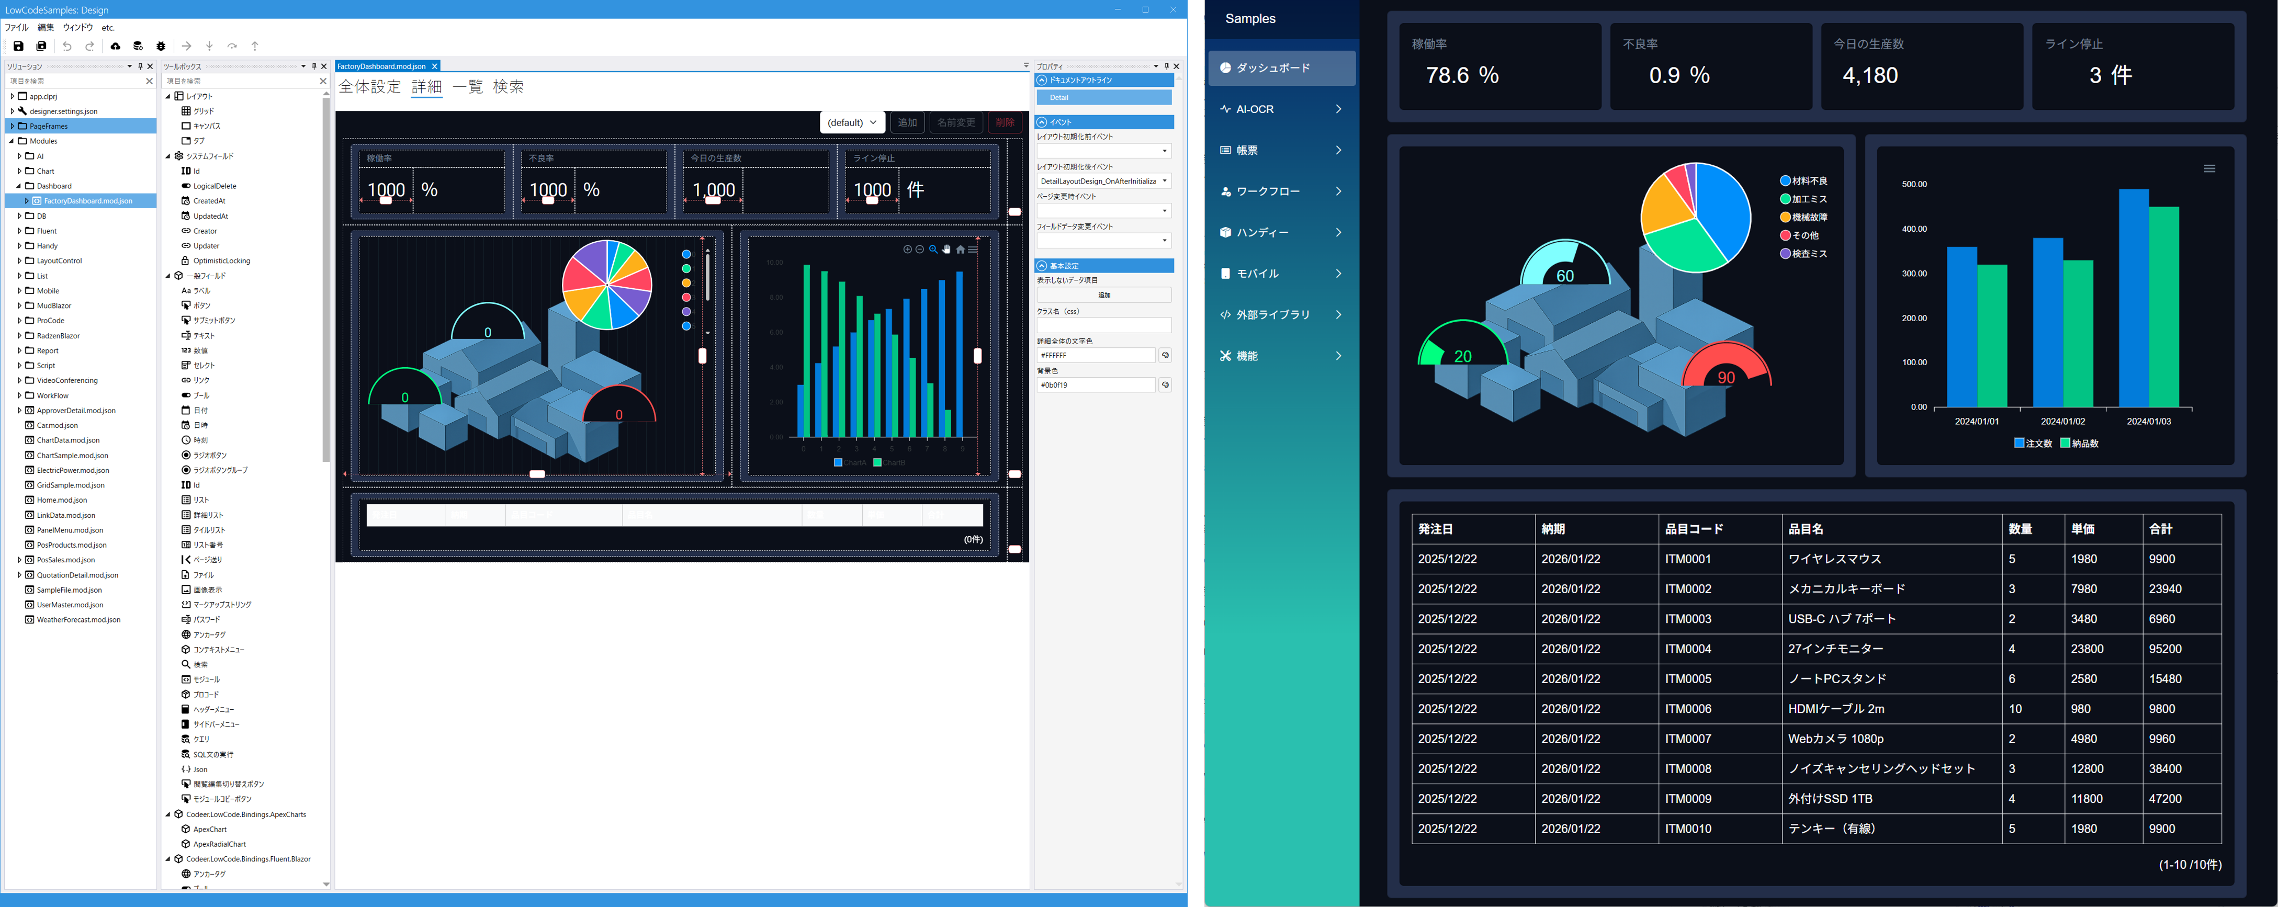Open レイアウト初期化後イベント dropdown
This screenshot has width=2278, height=907.
point(1165,181)
